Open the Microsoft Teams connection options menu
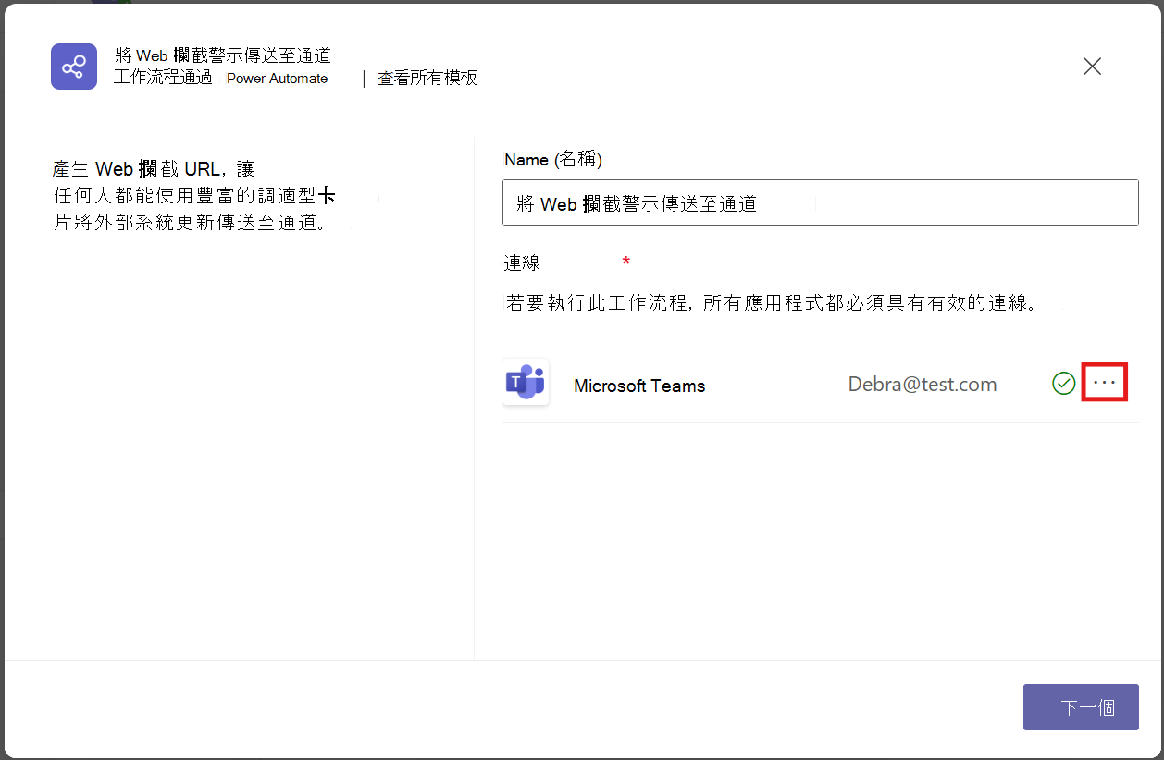The image size is (1164, 760). 1105,383
